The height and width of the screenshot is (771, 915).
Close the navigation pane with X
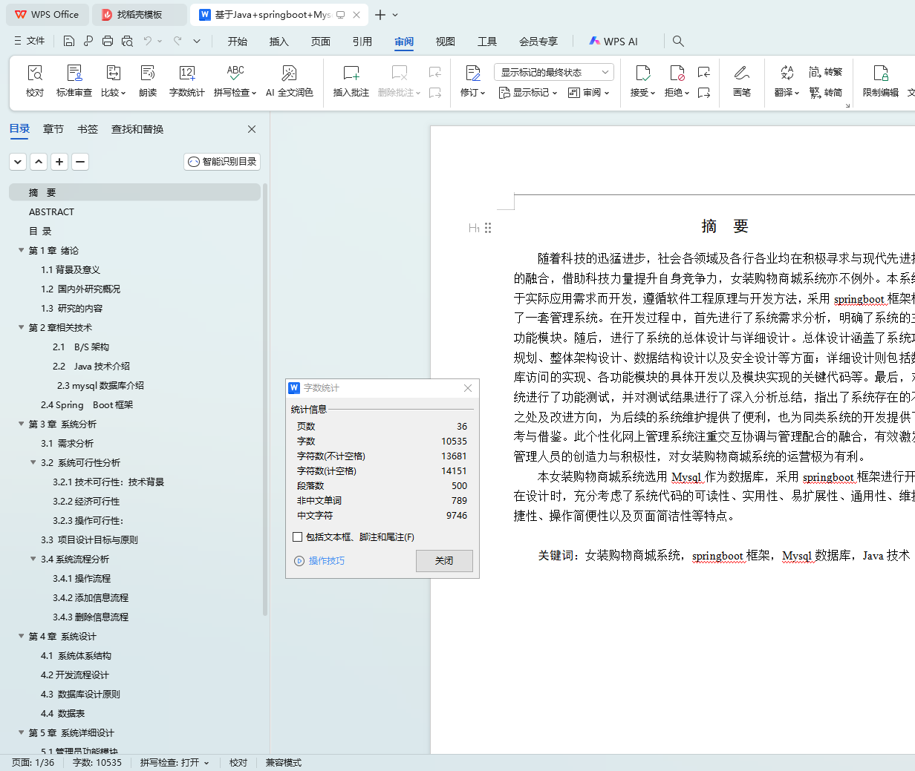pyautogui.click(x=252, y=129)
